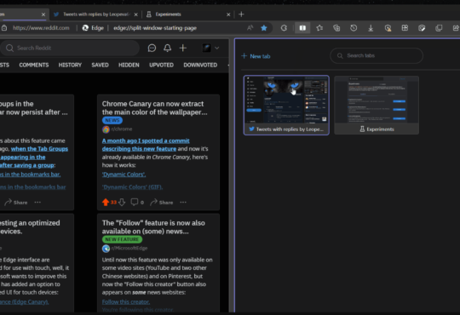Screen dimensions: 460x315
Task: Upvote the Chrome Canary post
Action: [x=106, y=202]
